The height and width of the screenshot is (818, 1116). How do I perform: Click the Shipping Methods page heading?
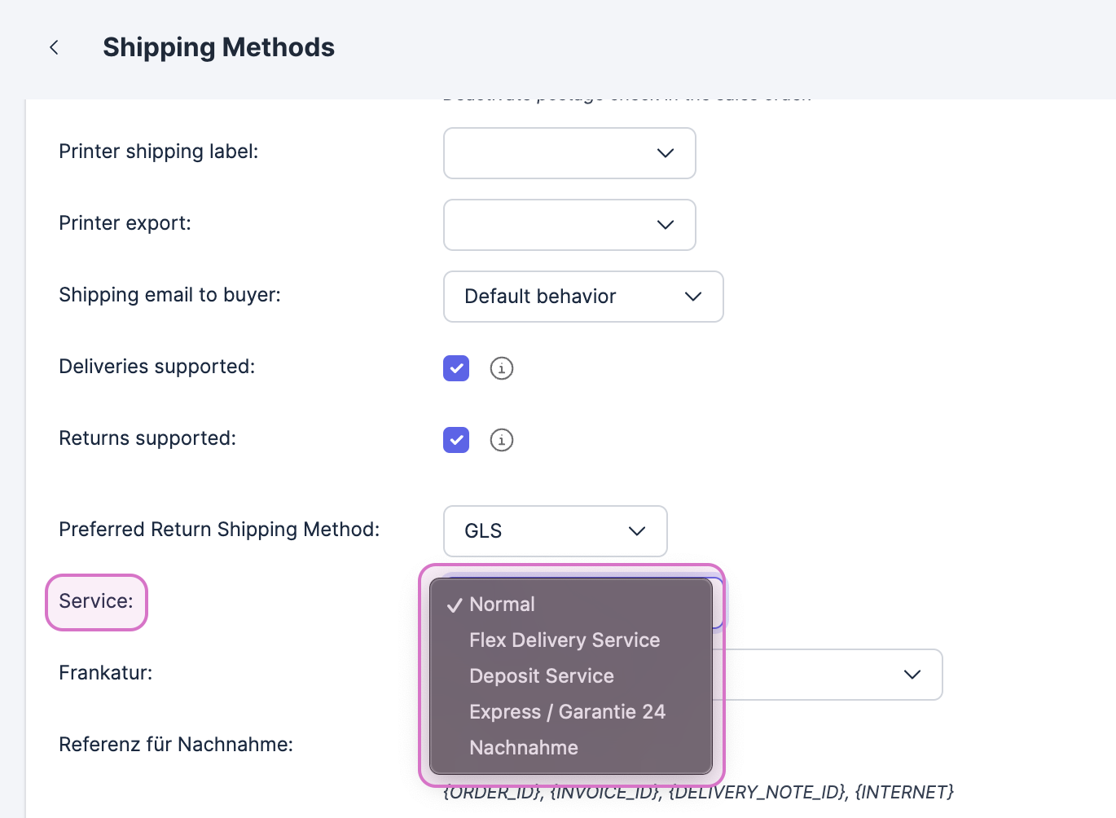click(218, 47)
